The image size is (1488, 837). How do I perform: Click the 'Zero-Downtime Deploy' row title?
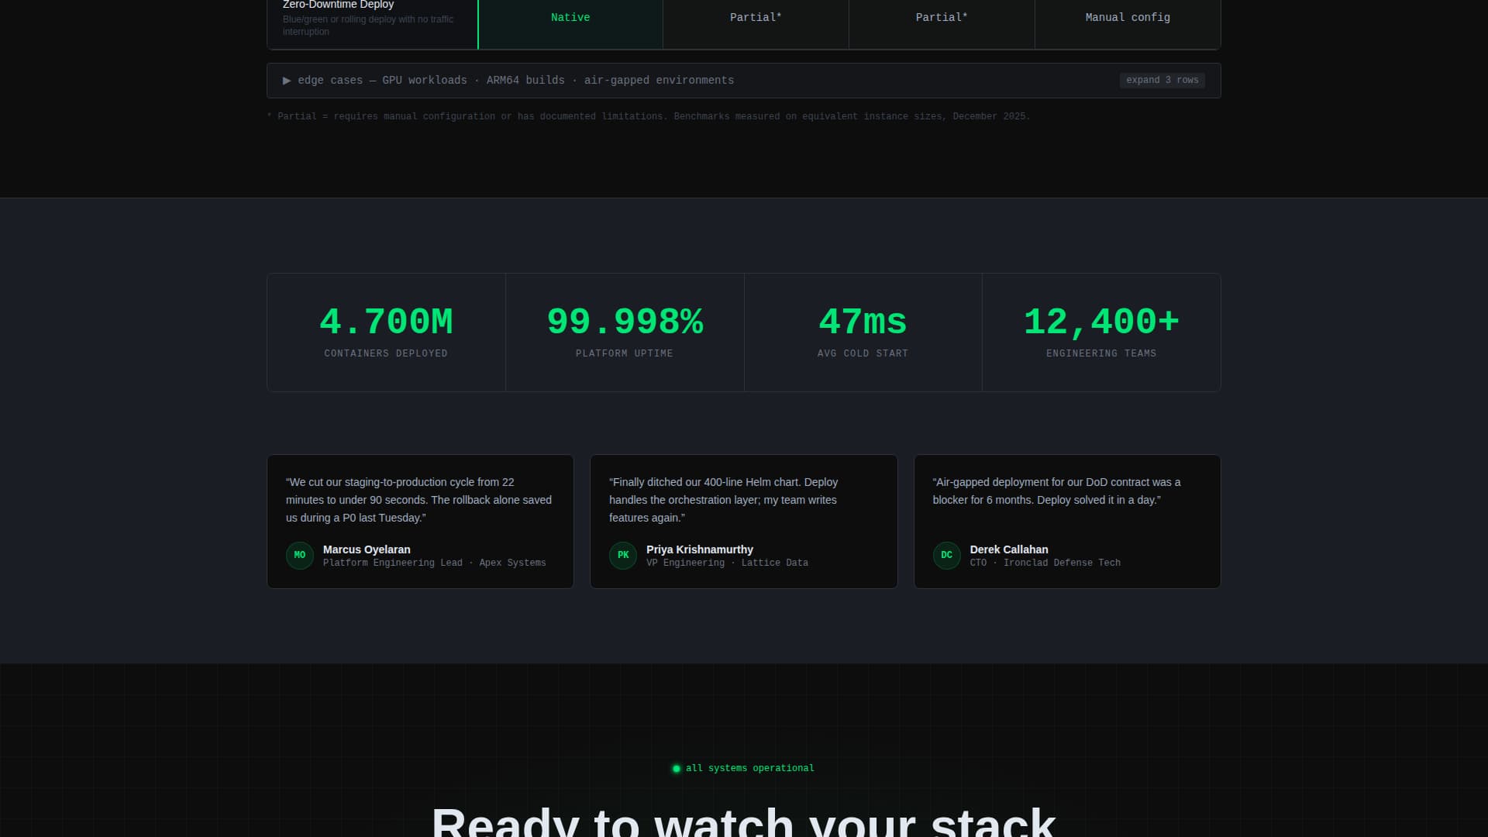click(x=338, y=5)
